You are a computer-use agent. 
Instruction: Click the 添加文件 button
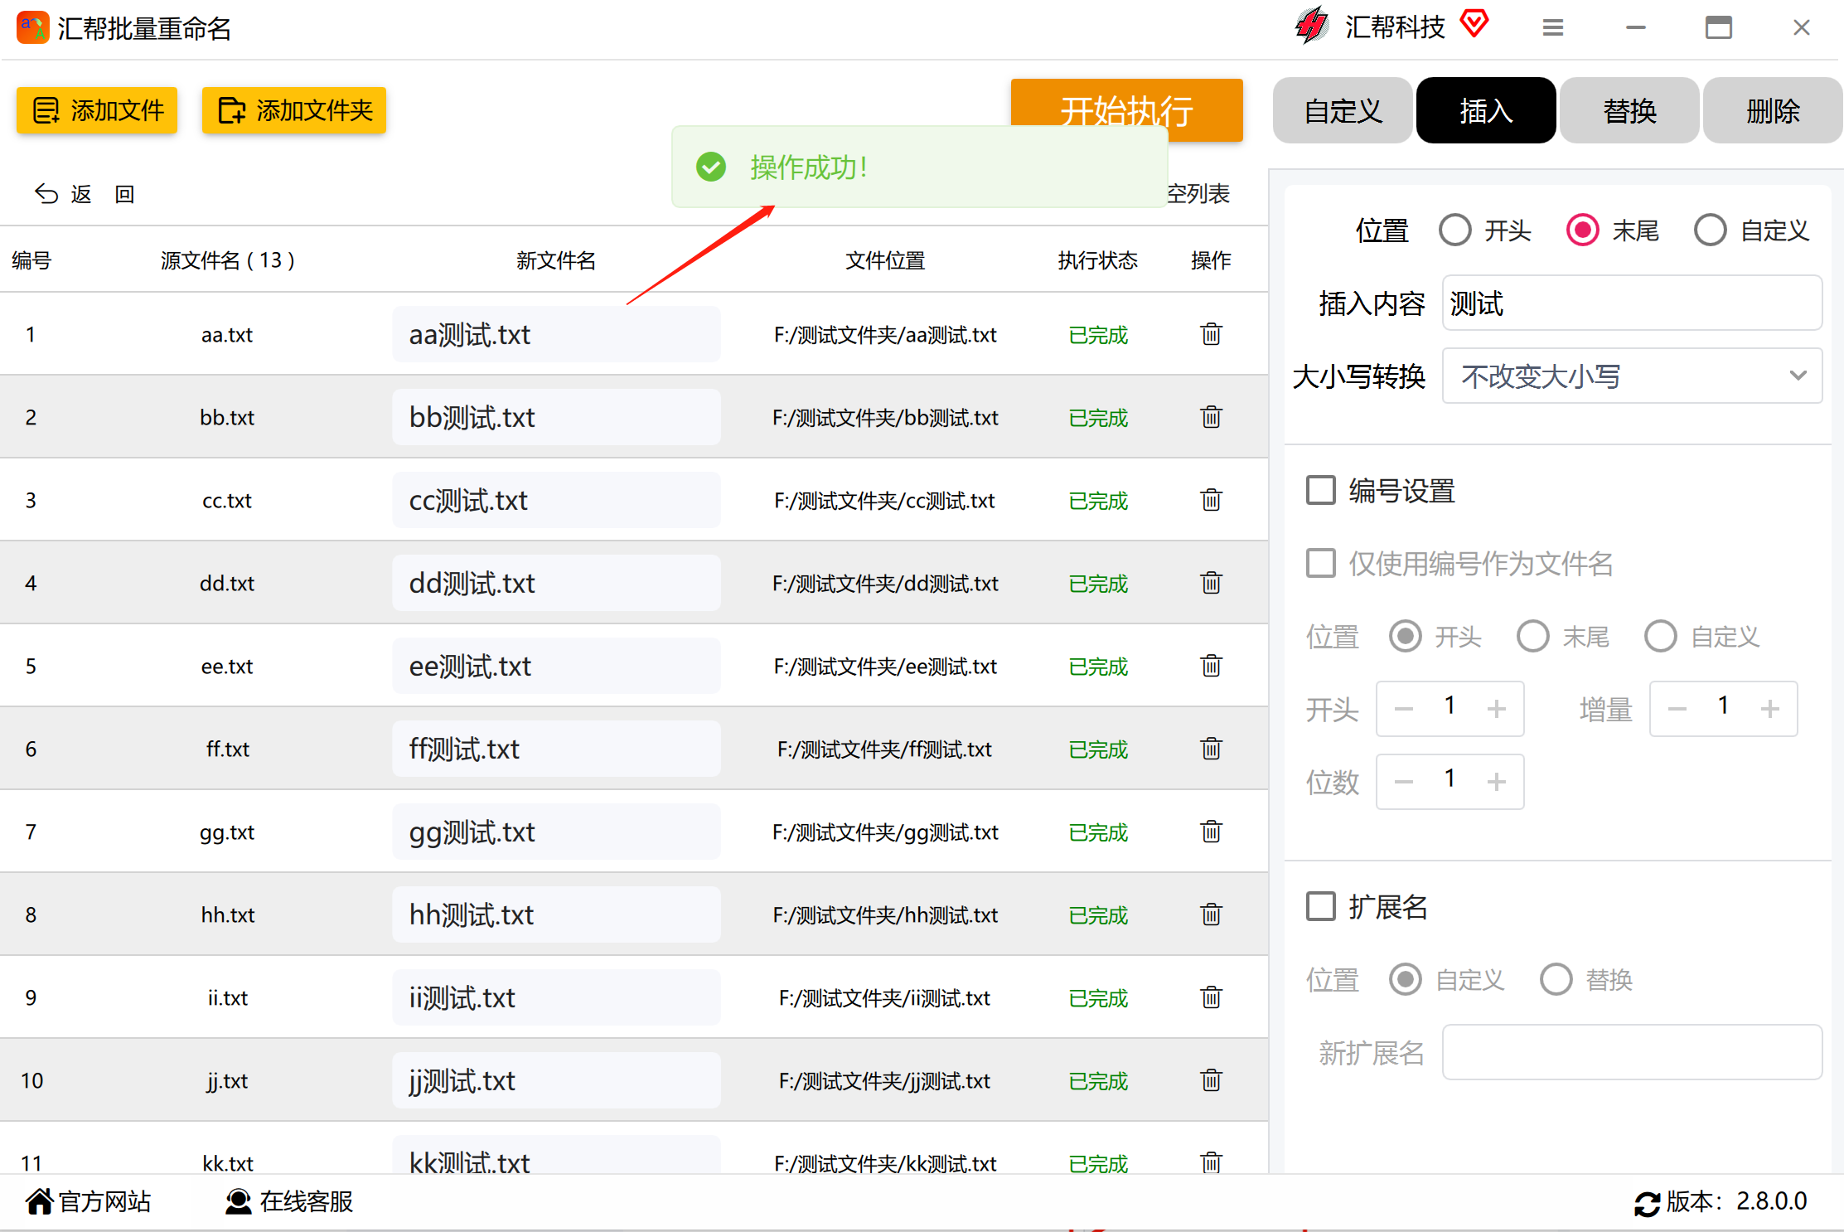click(x=97, y=110)
